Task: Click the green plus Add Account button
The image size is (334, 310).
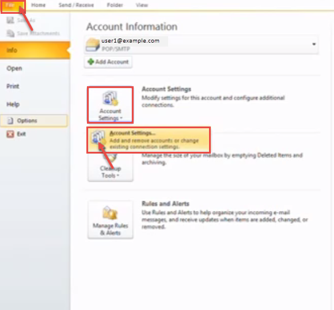Action: [x=108, y=62]
